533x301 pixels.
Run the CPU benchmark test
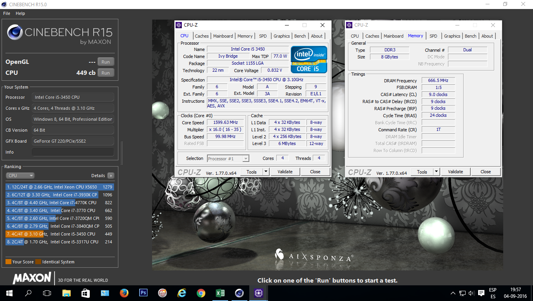pyautogui.click(x=106, y=73)
